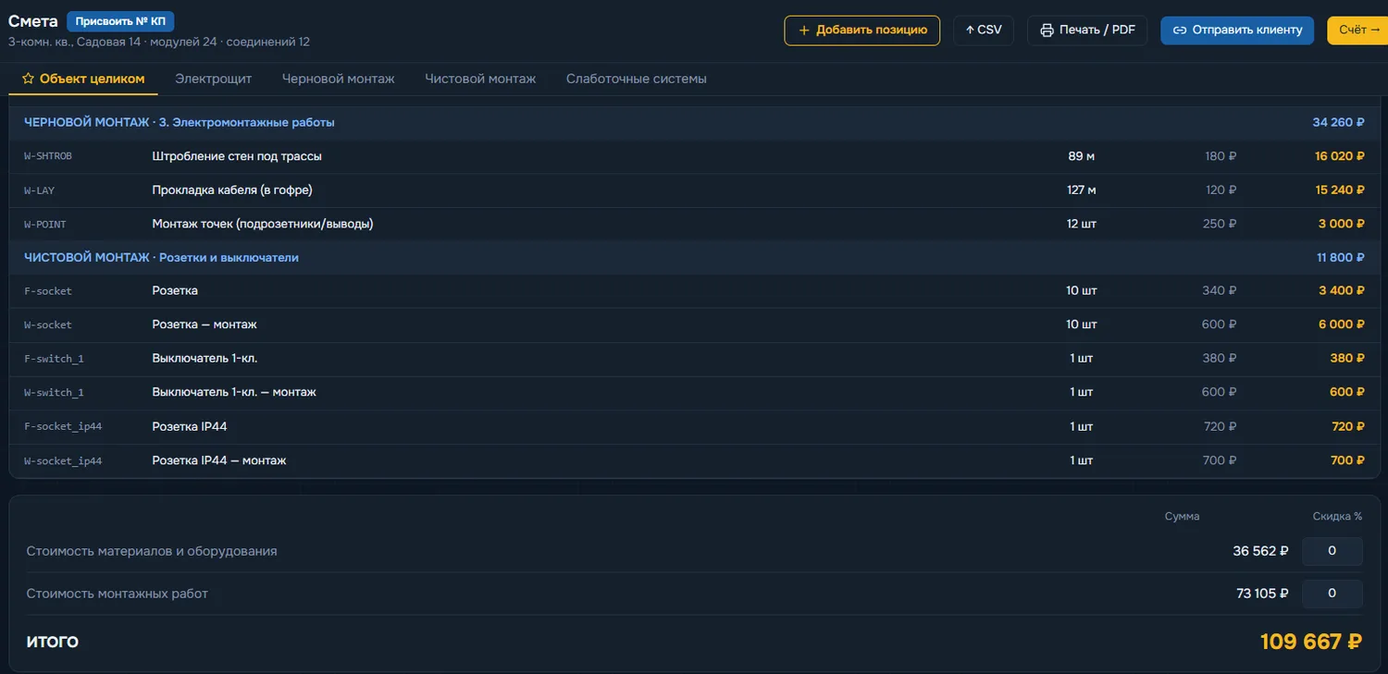Open the Слаботочные системы tab
Viewport: 1388px width, 674px height.
pyautogui.click(x=637, y=79)
